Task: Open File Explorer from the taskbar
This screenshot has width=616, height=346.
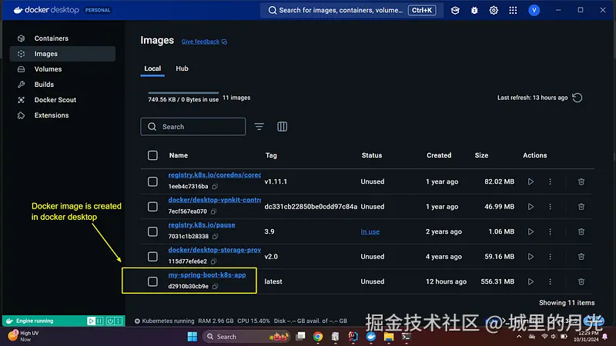Action: (389, 337)
